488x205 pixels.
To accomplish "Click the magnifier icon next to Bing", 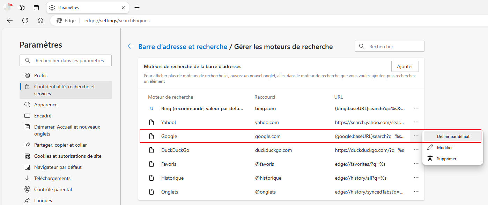I will [x=151, y=108].
